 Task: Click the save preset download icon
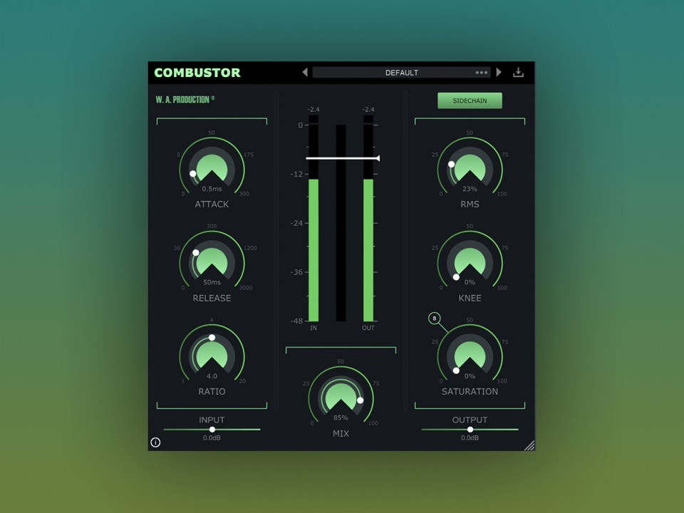(519, 73)
